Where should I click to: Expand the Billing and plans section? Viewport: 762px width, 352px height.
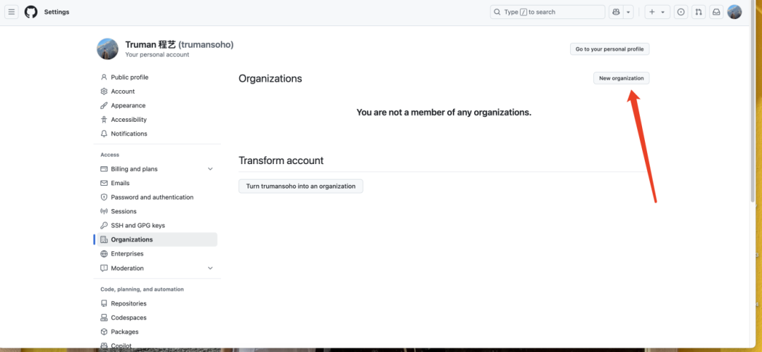pos(210,169)
